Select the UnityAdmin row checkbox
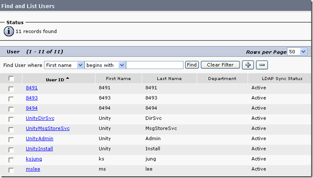 (11, 140)
